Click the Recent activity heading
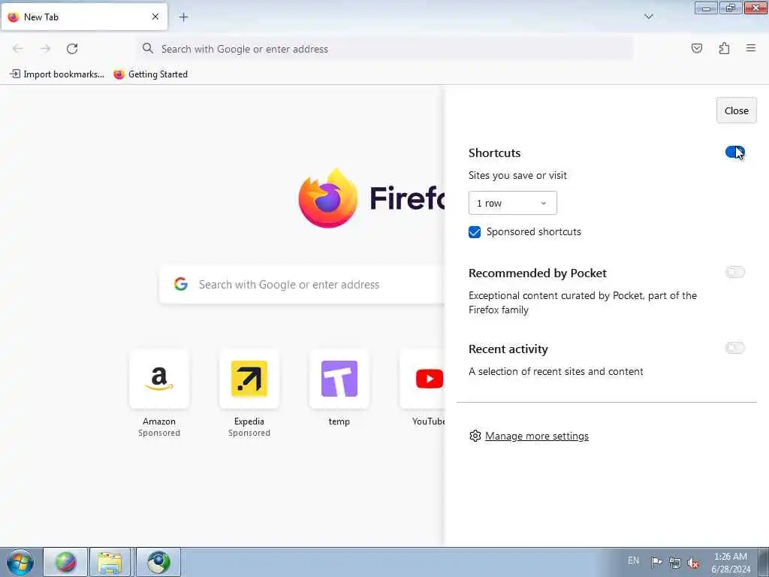 point(508,349)
